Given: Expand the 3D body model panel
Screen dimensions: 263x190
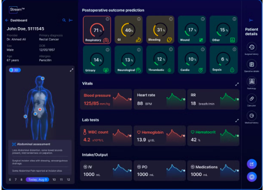Looking at the screenshot, I should [x=71, y=70].
